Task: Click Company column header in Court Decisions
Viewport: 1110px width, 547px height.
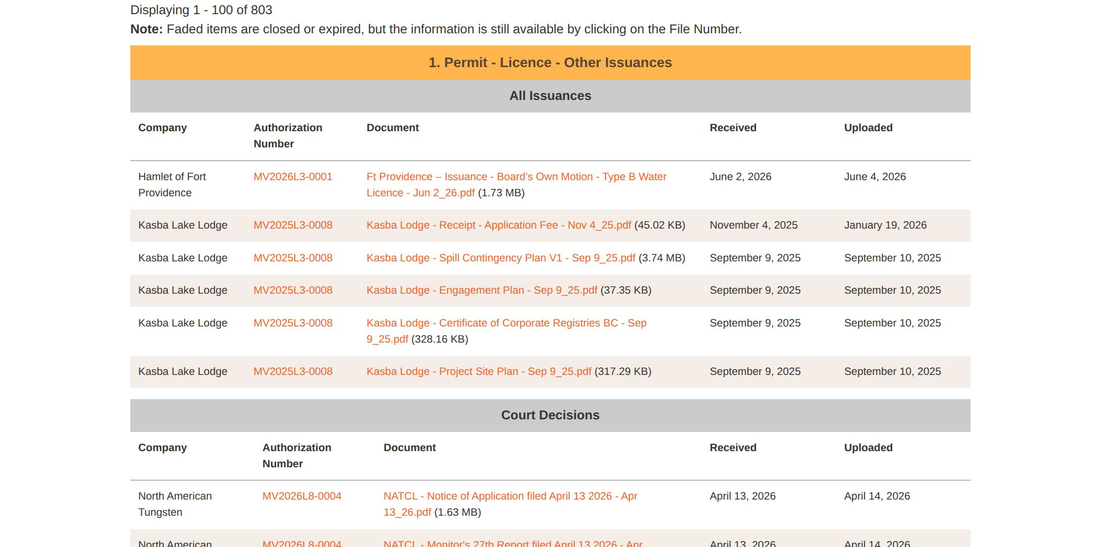Action: [x=163, y=448]
